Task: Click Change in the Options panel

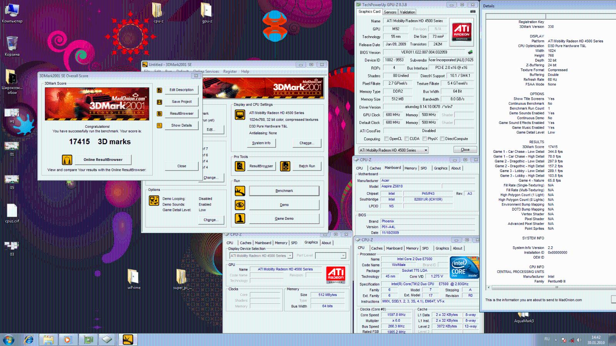Action: pos(211,220)
